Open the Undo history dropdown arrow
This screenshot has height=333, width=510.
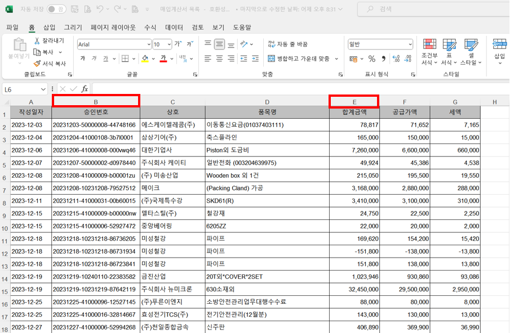point(108,9)
